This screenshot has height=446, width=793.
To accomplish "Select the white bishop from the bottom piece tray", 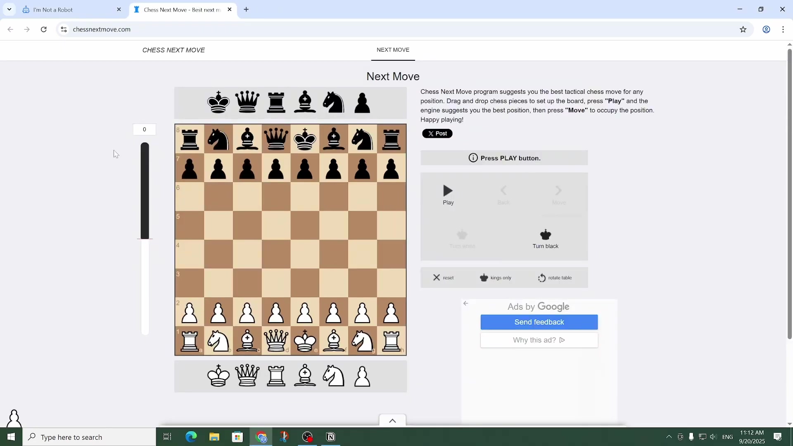I will pos(305,376).
